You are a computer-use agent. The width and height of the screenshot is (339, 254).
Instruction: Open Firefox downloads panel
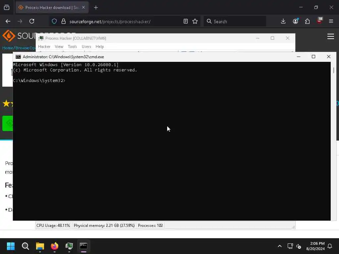(x=283, y=21)
